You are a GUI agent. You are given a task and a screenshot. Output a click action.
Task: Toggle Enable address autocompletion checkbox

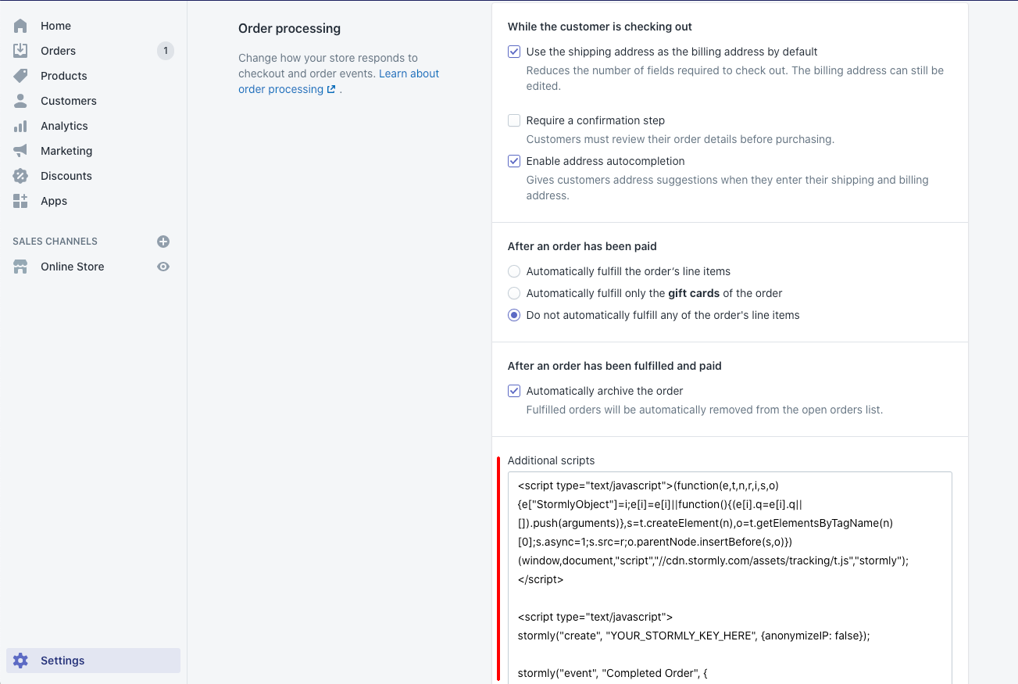point(514,161)
